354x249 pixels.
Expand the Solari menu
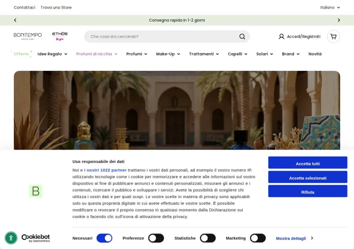(x=265, y=54)
